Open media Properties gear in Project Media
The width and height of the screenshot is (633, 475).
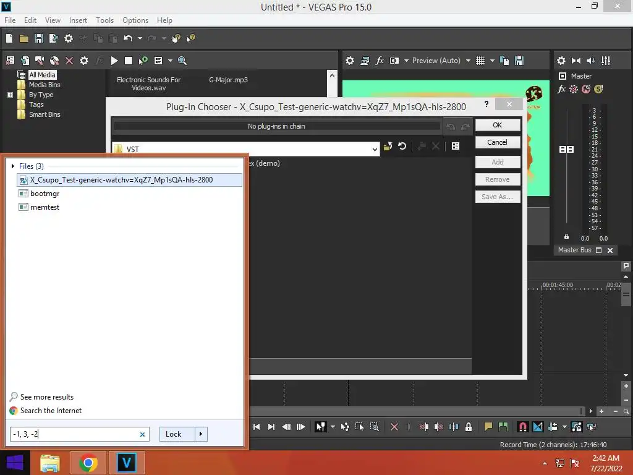tap(84, 61)
